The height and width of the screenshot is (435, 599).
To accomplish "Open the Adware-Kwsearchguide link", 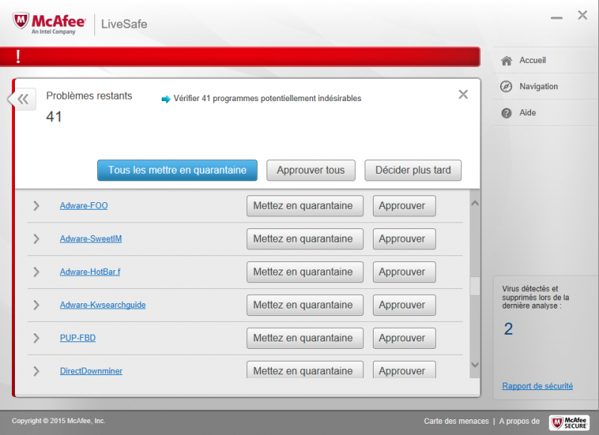I will (103, 305).
